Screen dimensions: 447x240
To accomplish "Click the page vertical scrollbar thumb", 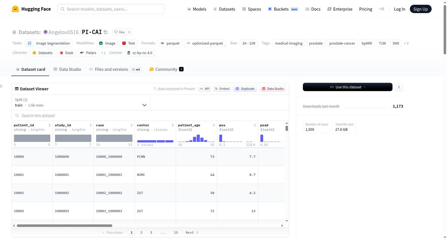I will tap(445, 29).
